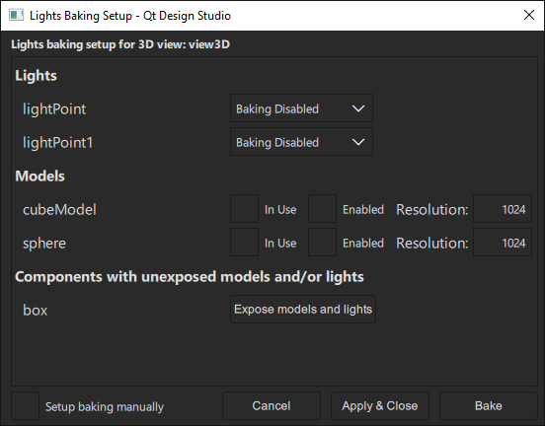Click the cubeModel label
Image resolution: width=545 pixels, height=426 pixels.
59,210
